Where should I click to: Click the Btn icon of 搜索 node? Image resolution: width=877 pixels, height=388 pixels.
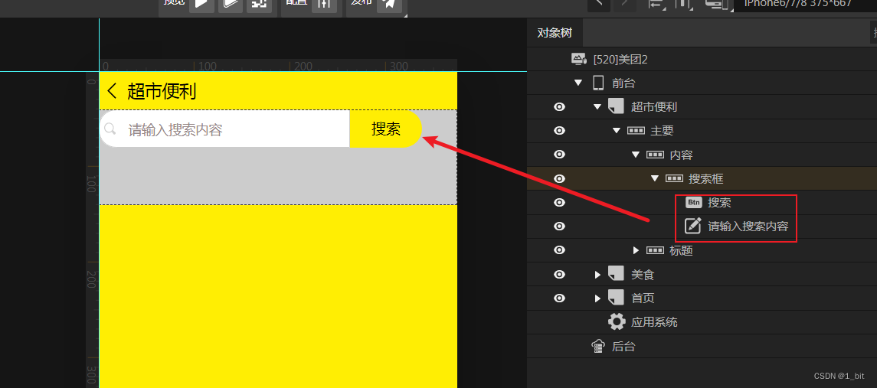pyautogui.click(x=693, y=202)
